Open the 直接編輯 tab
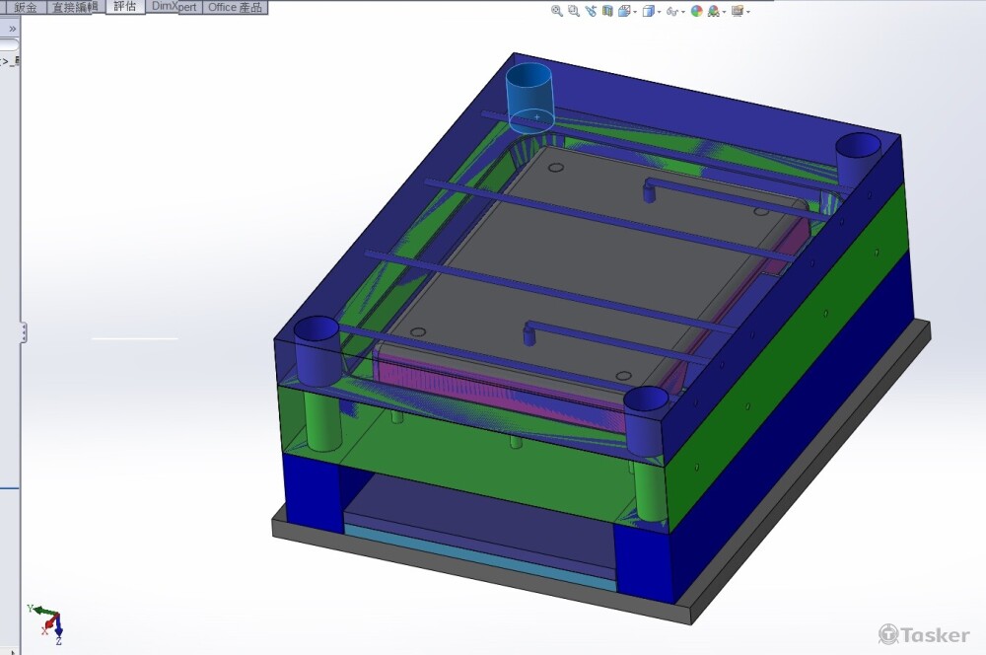Screen dimensions: 986x655 (76, 7)
